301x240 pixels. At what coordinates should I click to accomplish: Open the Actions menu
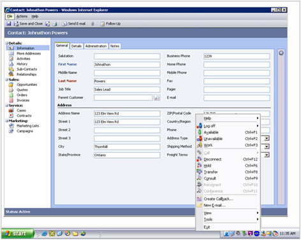tap(22, 17)
